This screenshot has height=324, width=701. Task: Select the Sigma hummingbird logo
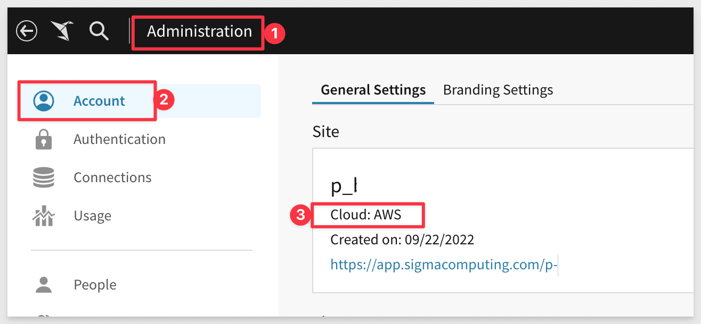pyautogui.click(x=61, y=31)
